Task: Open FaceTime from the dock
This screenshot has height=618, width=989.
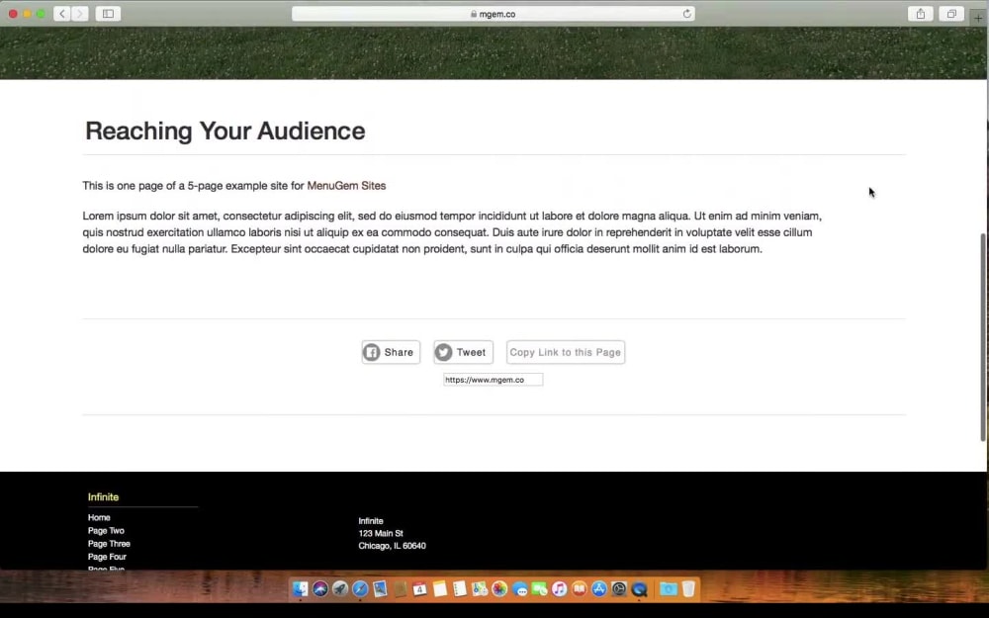Action: pyautogui.click(x=539, y=589)
